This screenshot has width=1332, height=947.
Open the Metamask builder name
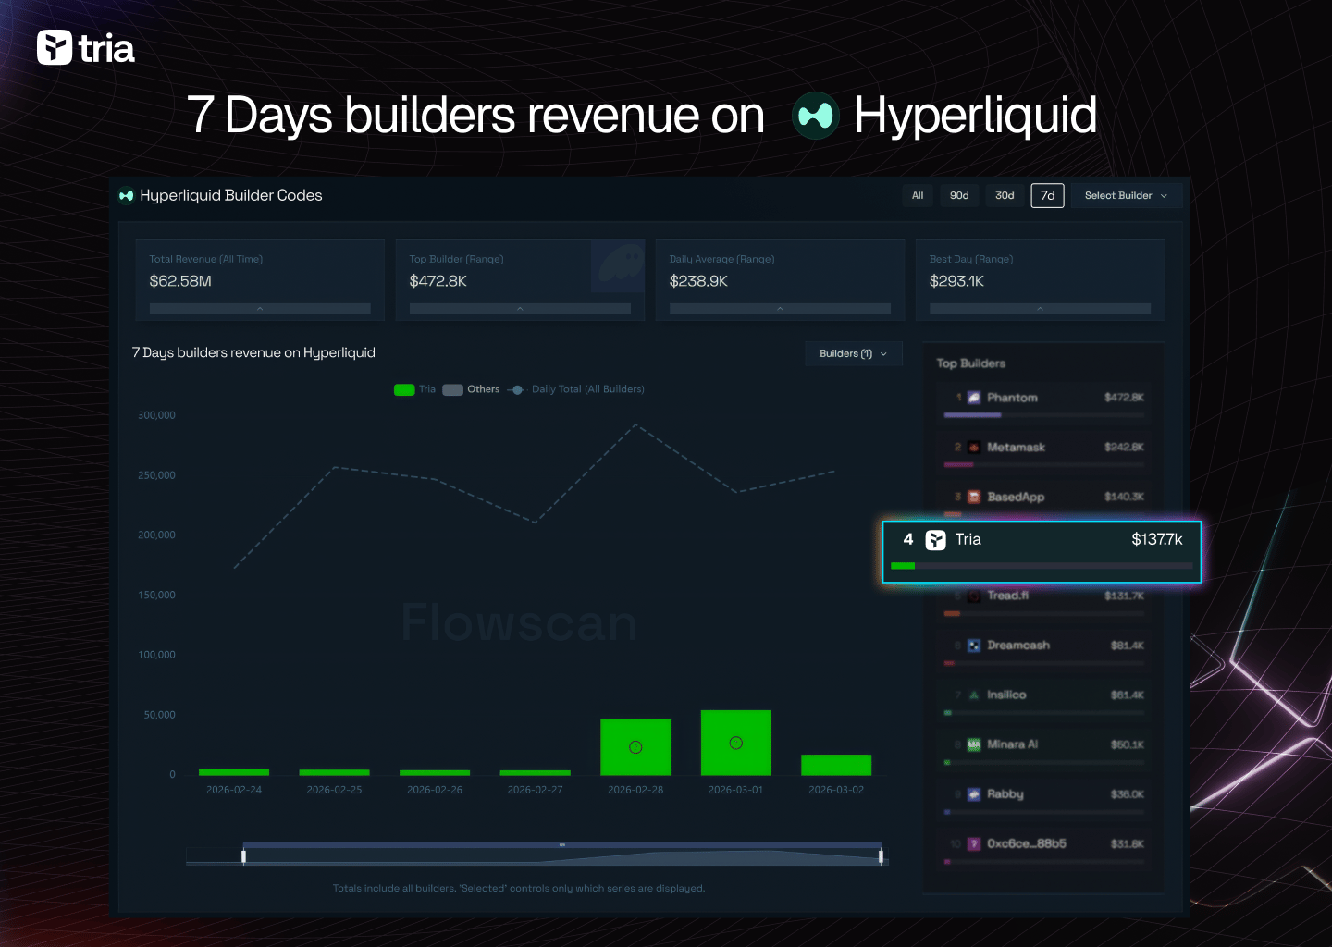[x=1016, y=448]
